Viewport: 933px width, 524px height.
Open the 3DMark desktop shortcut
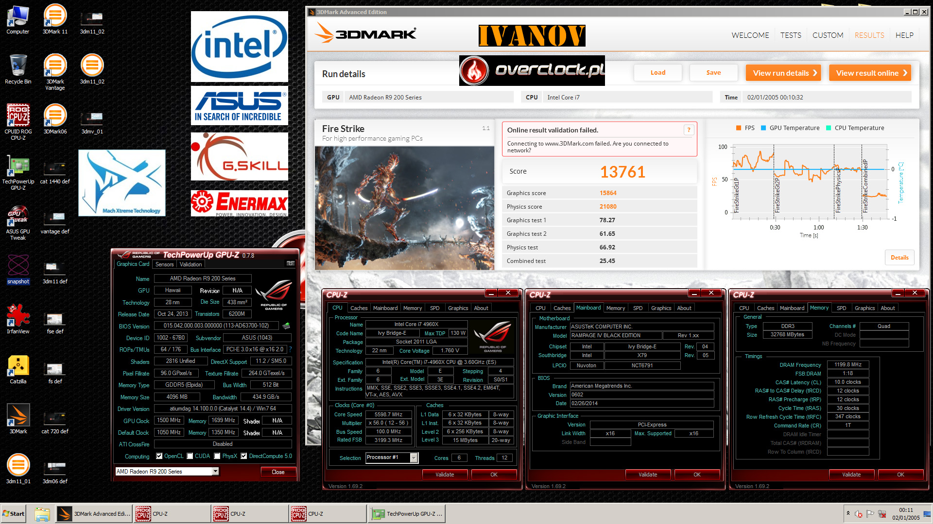tap(18, 419)
